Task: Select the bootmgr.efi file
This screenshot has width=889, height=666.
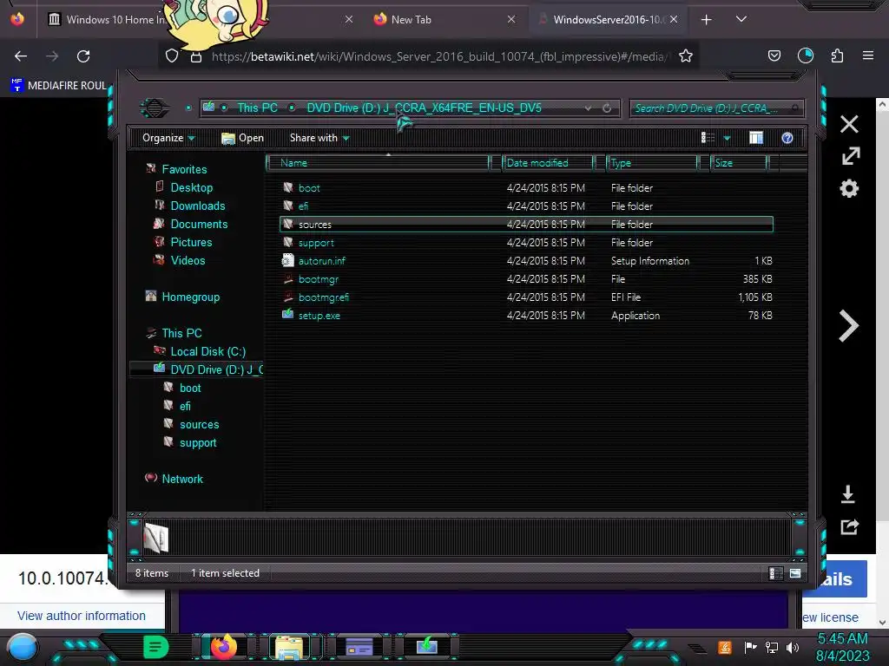Action: click(x=527, y=297)
